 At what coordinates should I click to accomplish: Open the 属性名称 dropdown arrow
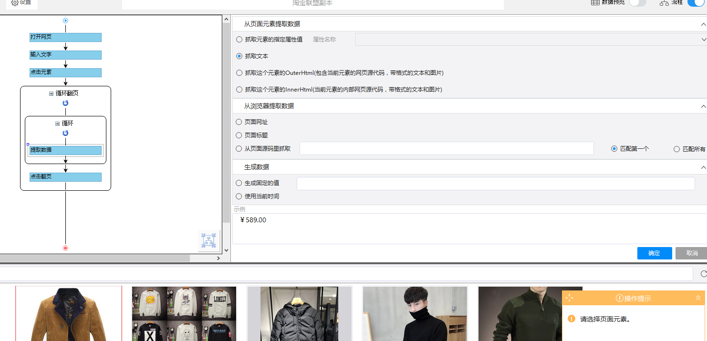(x=703, y=39)
